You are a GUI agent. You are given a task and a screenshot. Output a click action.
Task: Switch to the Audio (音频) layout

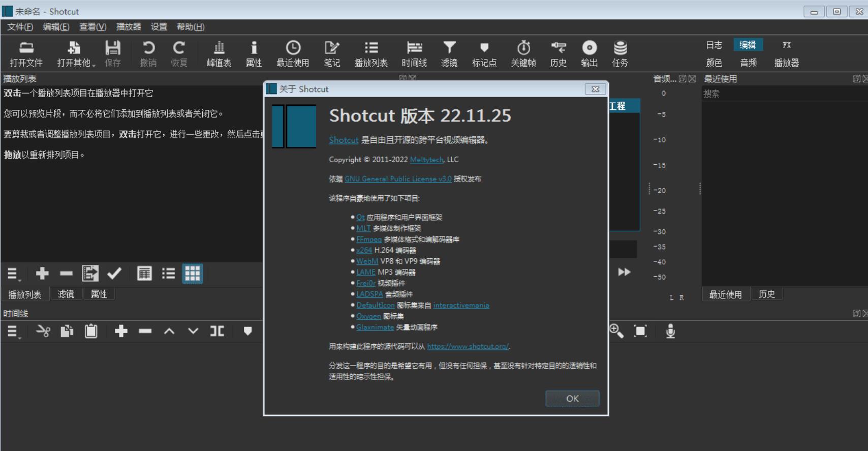click(x=748, y=63)
